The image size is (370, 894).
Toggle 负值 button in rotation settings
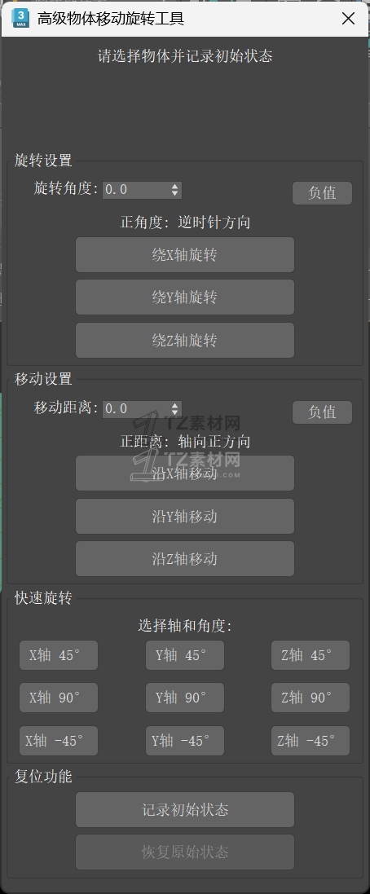click(322, 193)
